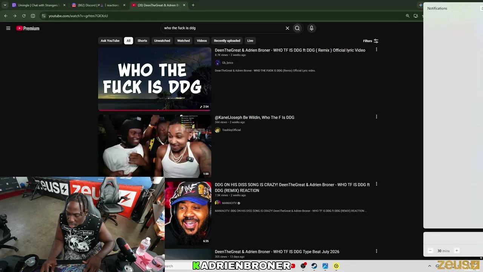Viewport: 483px width, 272px height.
Task: Click the magnifier search button
Action: click(x=297, y=28)
